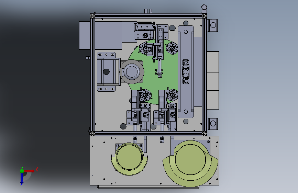Select the round motor housing beside the turntable
The image size is (298, 193).
click(132, 72)
